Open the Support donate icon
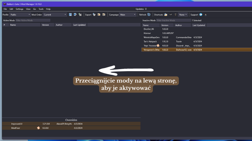Viewport: 252px width, 141px height. point(201,15)
